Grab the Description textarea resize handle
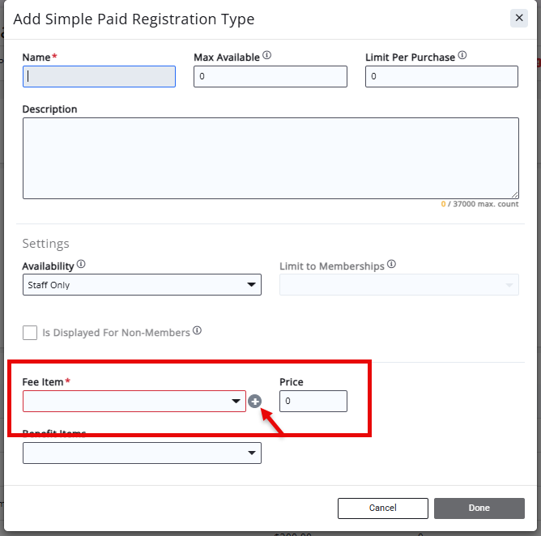The height and width of the screenshot is (536, 541). coord(515,195)
